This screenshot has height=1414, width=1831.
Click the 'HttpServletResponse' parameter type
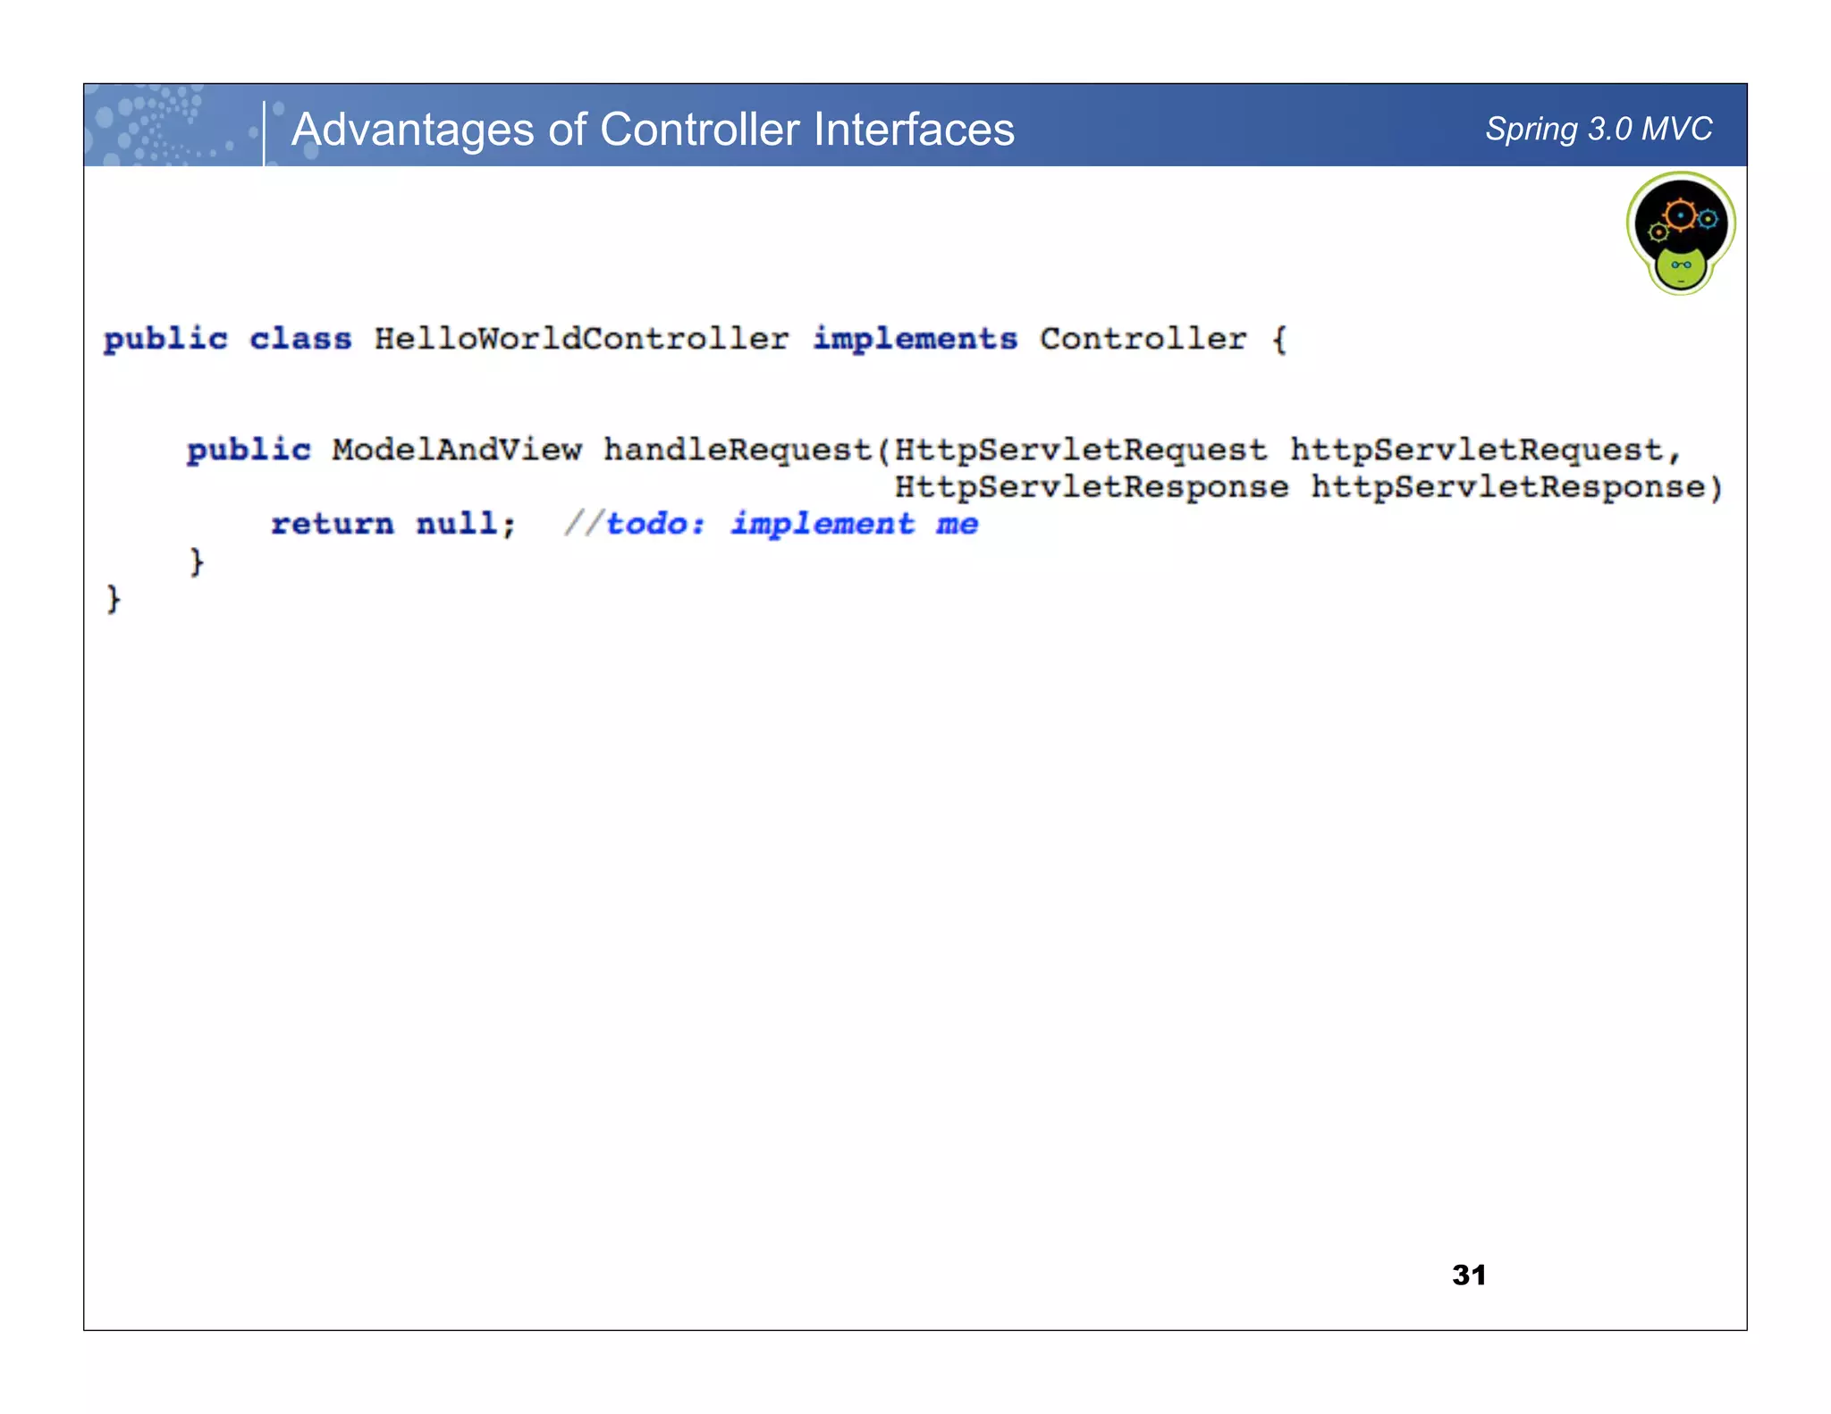[x=1091, y=487]
